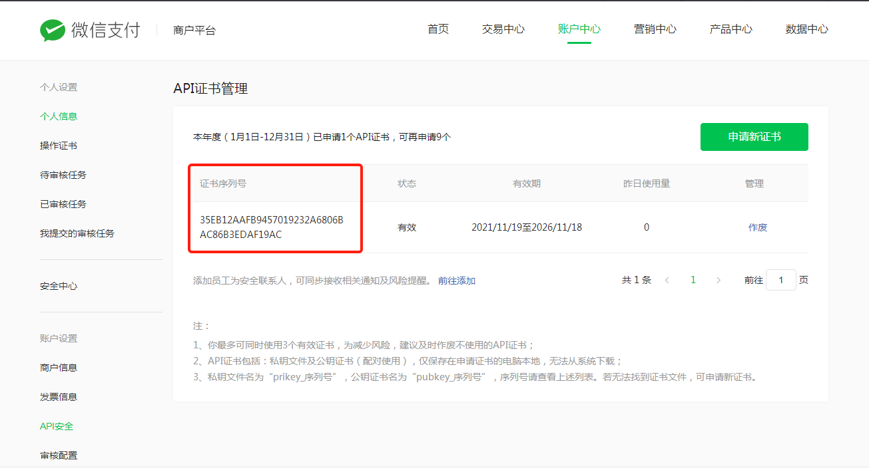Open 安全中心 in the sidebar
The height and width of the screenshot is (468, 869).
click(x=59, y=286)
